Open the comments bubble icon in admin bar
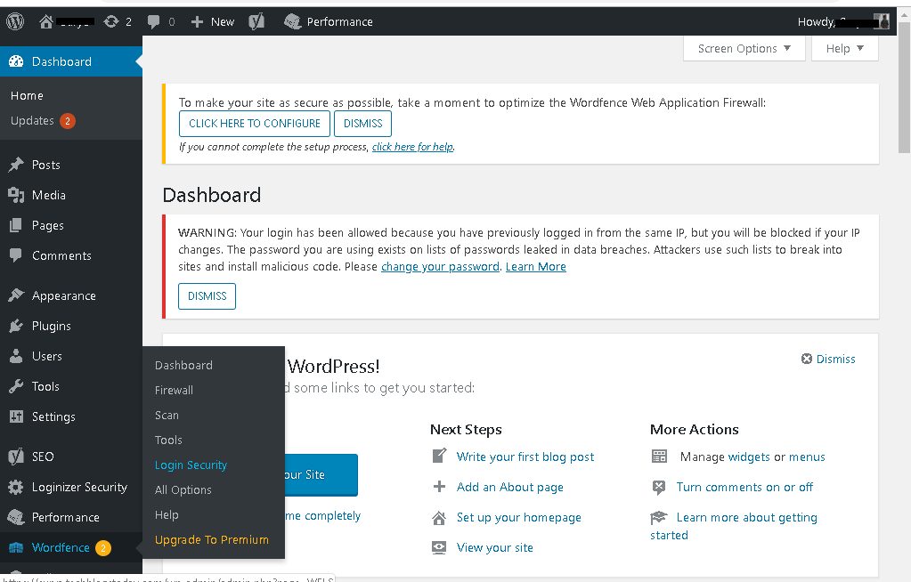The height and width of the screenshot is (582, 911). coord(153,22)
